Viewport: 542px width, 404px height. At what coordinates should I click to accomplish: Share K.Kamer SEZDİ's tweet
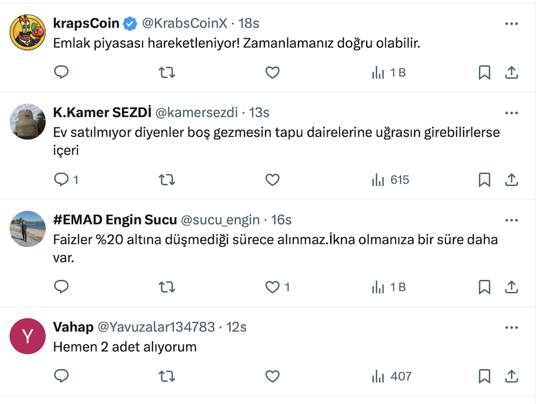(511, 180)
